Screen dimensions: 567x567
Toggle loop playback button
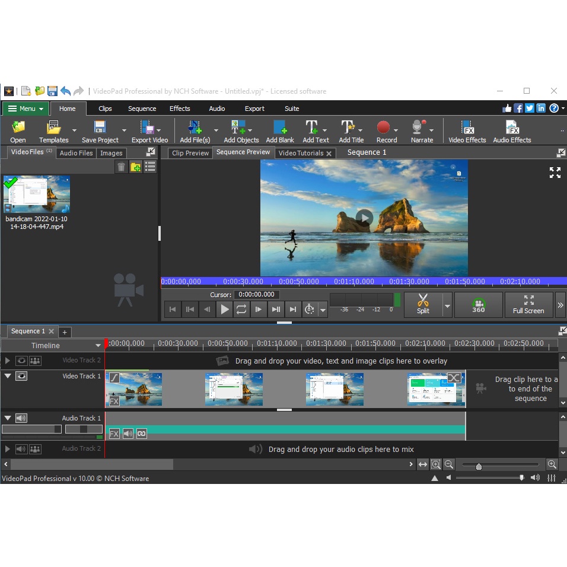click(241, 309)
